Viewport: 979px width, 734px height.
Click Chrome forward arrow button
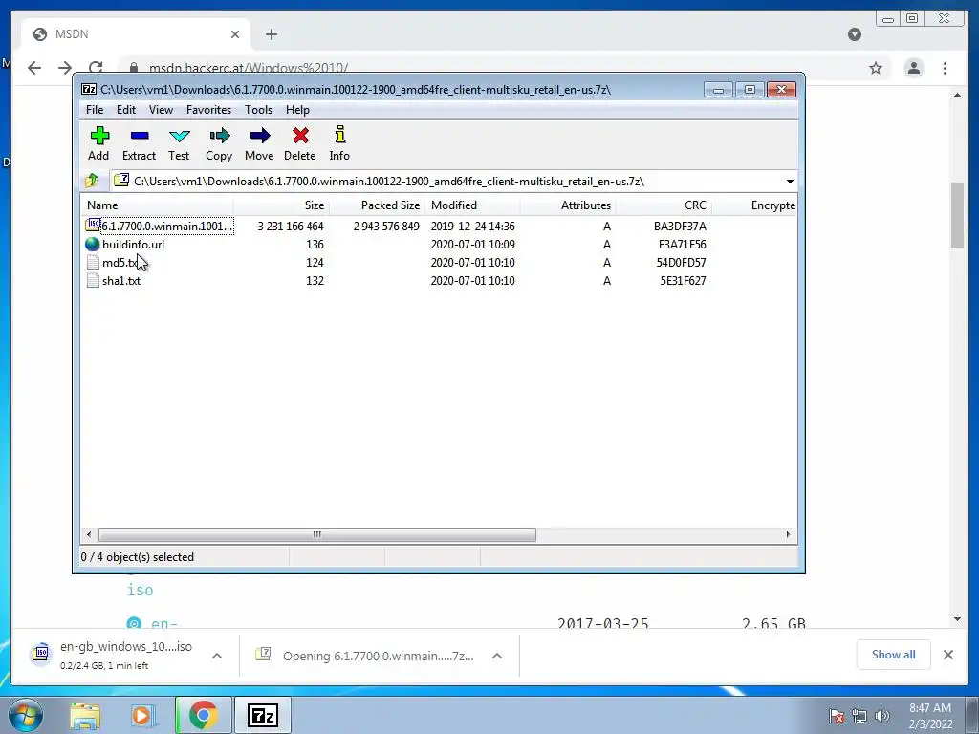[65, 68]
